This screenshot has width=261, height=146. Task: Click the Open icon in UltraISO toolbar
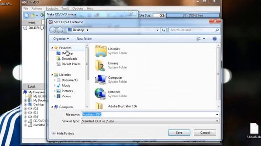(33, 15)
